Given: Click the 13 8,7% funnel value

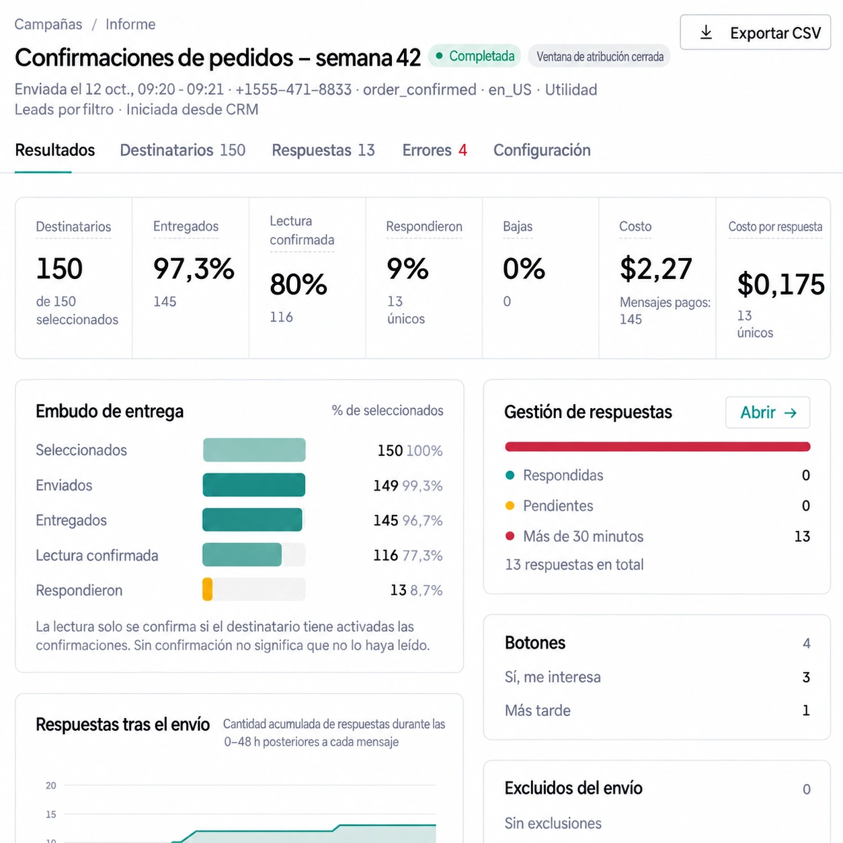Looking at the screenshot, I should tap(416, 590).
